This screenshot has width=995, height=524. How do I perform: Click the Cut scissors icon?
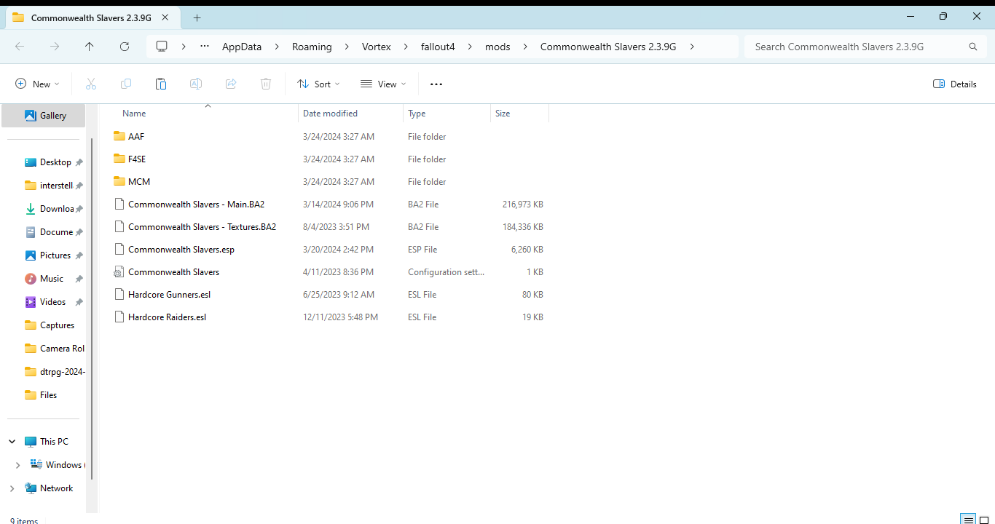point(91,84)
